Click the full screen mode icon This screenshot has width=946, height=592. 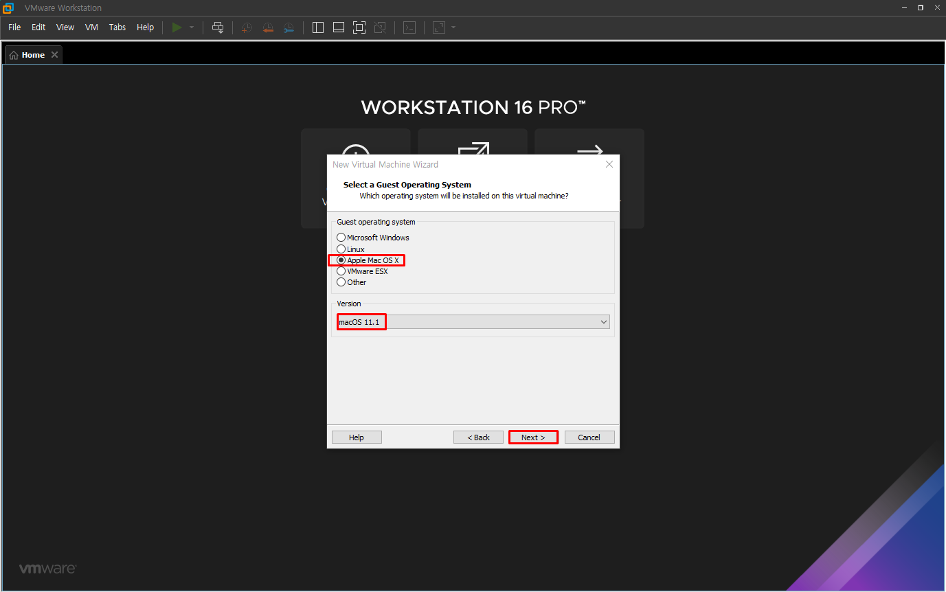point(359,27)
